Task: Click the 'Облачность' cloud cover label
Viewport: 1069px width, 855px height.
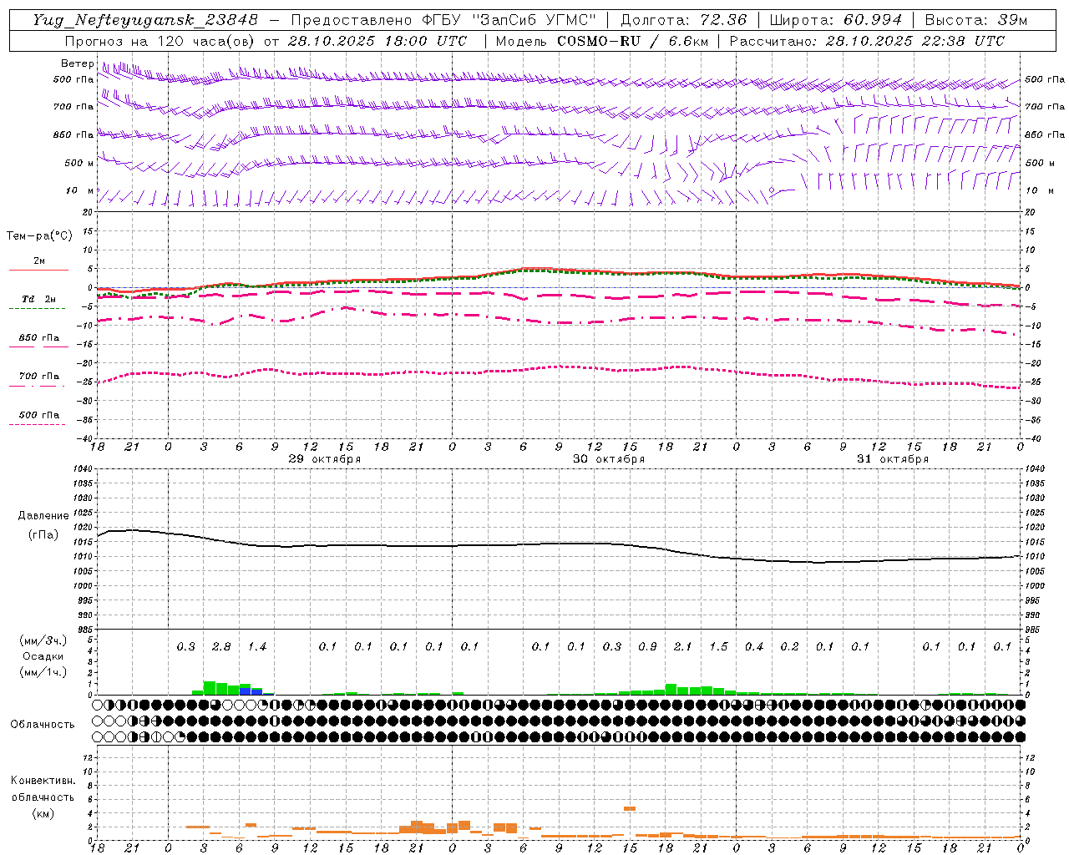Action: [x=43, y=724]
